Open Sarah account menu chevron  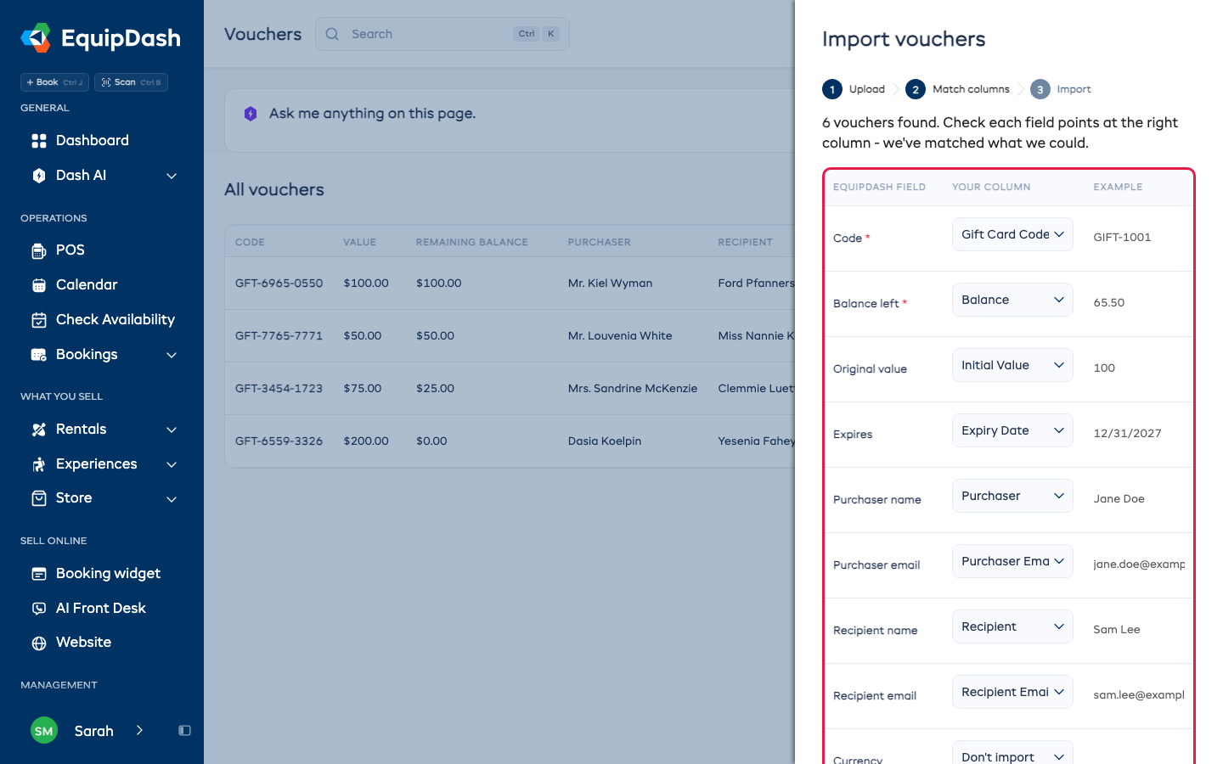click(139, 731)
